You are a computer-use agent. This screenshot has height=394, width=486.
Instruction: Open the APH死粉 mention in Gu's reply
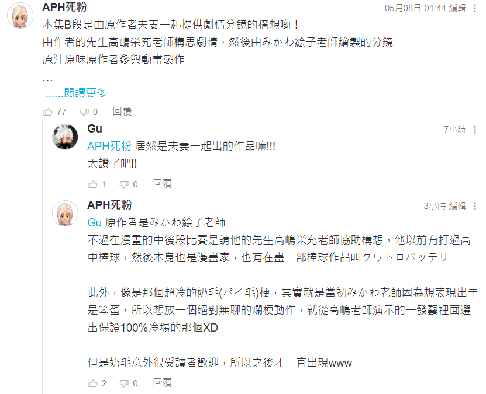[x=109, y=146]
